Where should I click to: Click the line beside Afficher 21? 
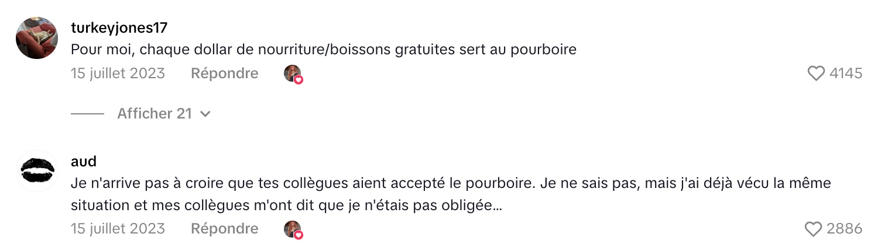87,114
